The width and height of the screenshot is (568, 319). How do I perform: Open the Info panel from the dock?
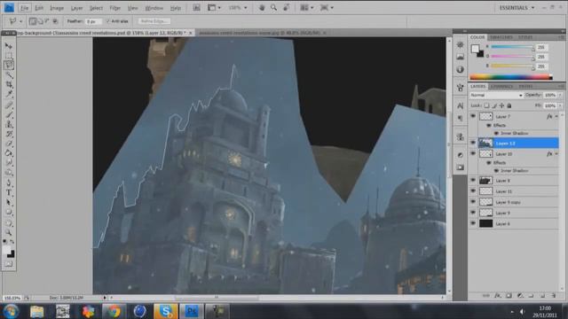pyautogui.click(x=460, y=69)
